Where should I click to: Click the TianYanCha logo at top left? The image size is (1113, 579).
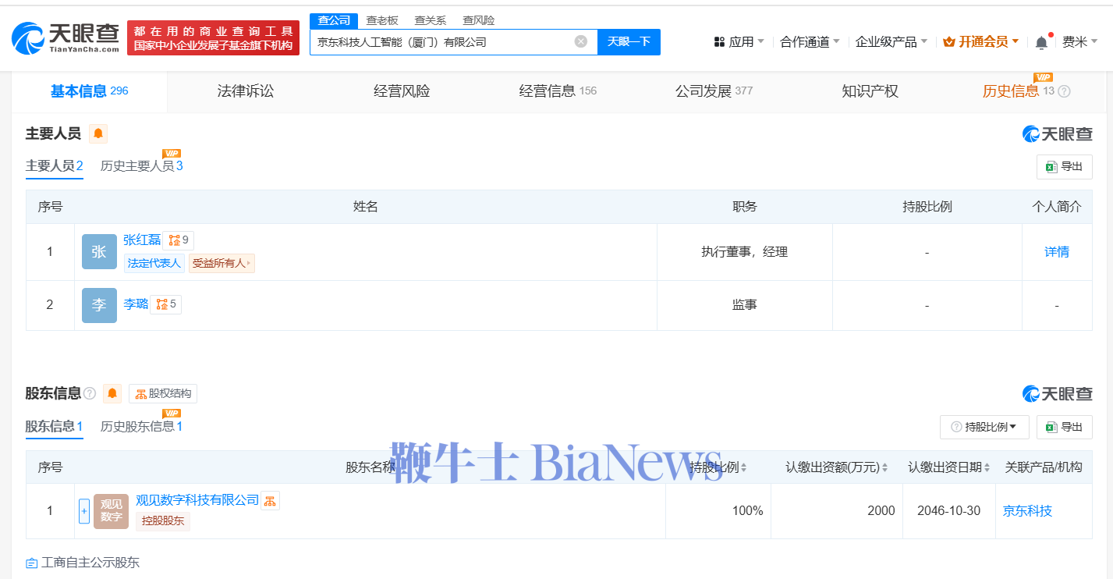pos(66,37)
